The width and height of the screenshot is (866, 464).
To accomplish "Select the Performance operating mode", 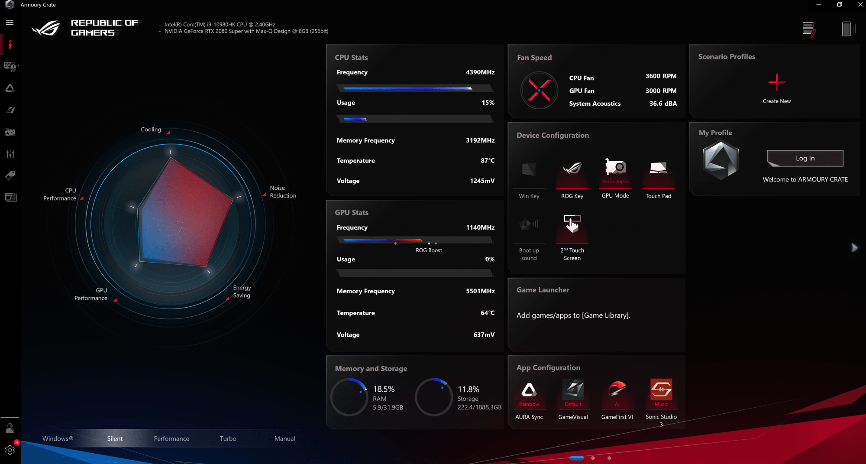I will (171, 438).
